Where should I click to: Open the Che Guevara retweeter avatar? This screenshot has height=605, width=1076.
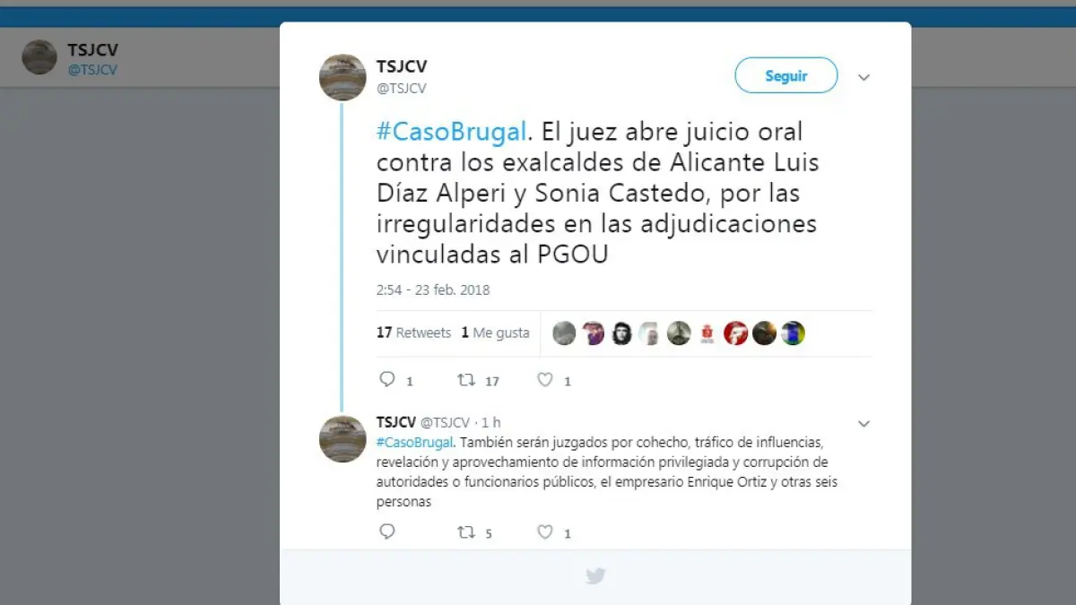(x=621, y=333)
